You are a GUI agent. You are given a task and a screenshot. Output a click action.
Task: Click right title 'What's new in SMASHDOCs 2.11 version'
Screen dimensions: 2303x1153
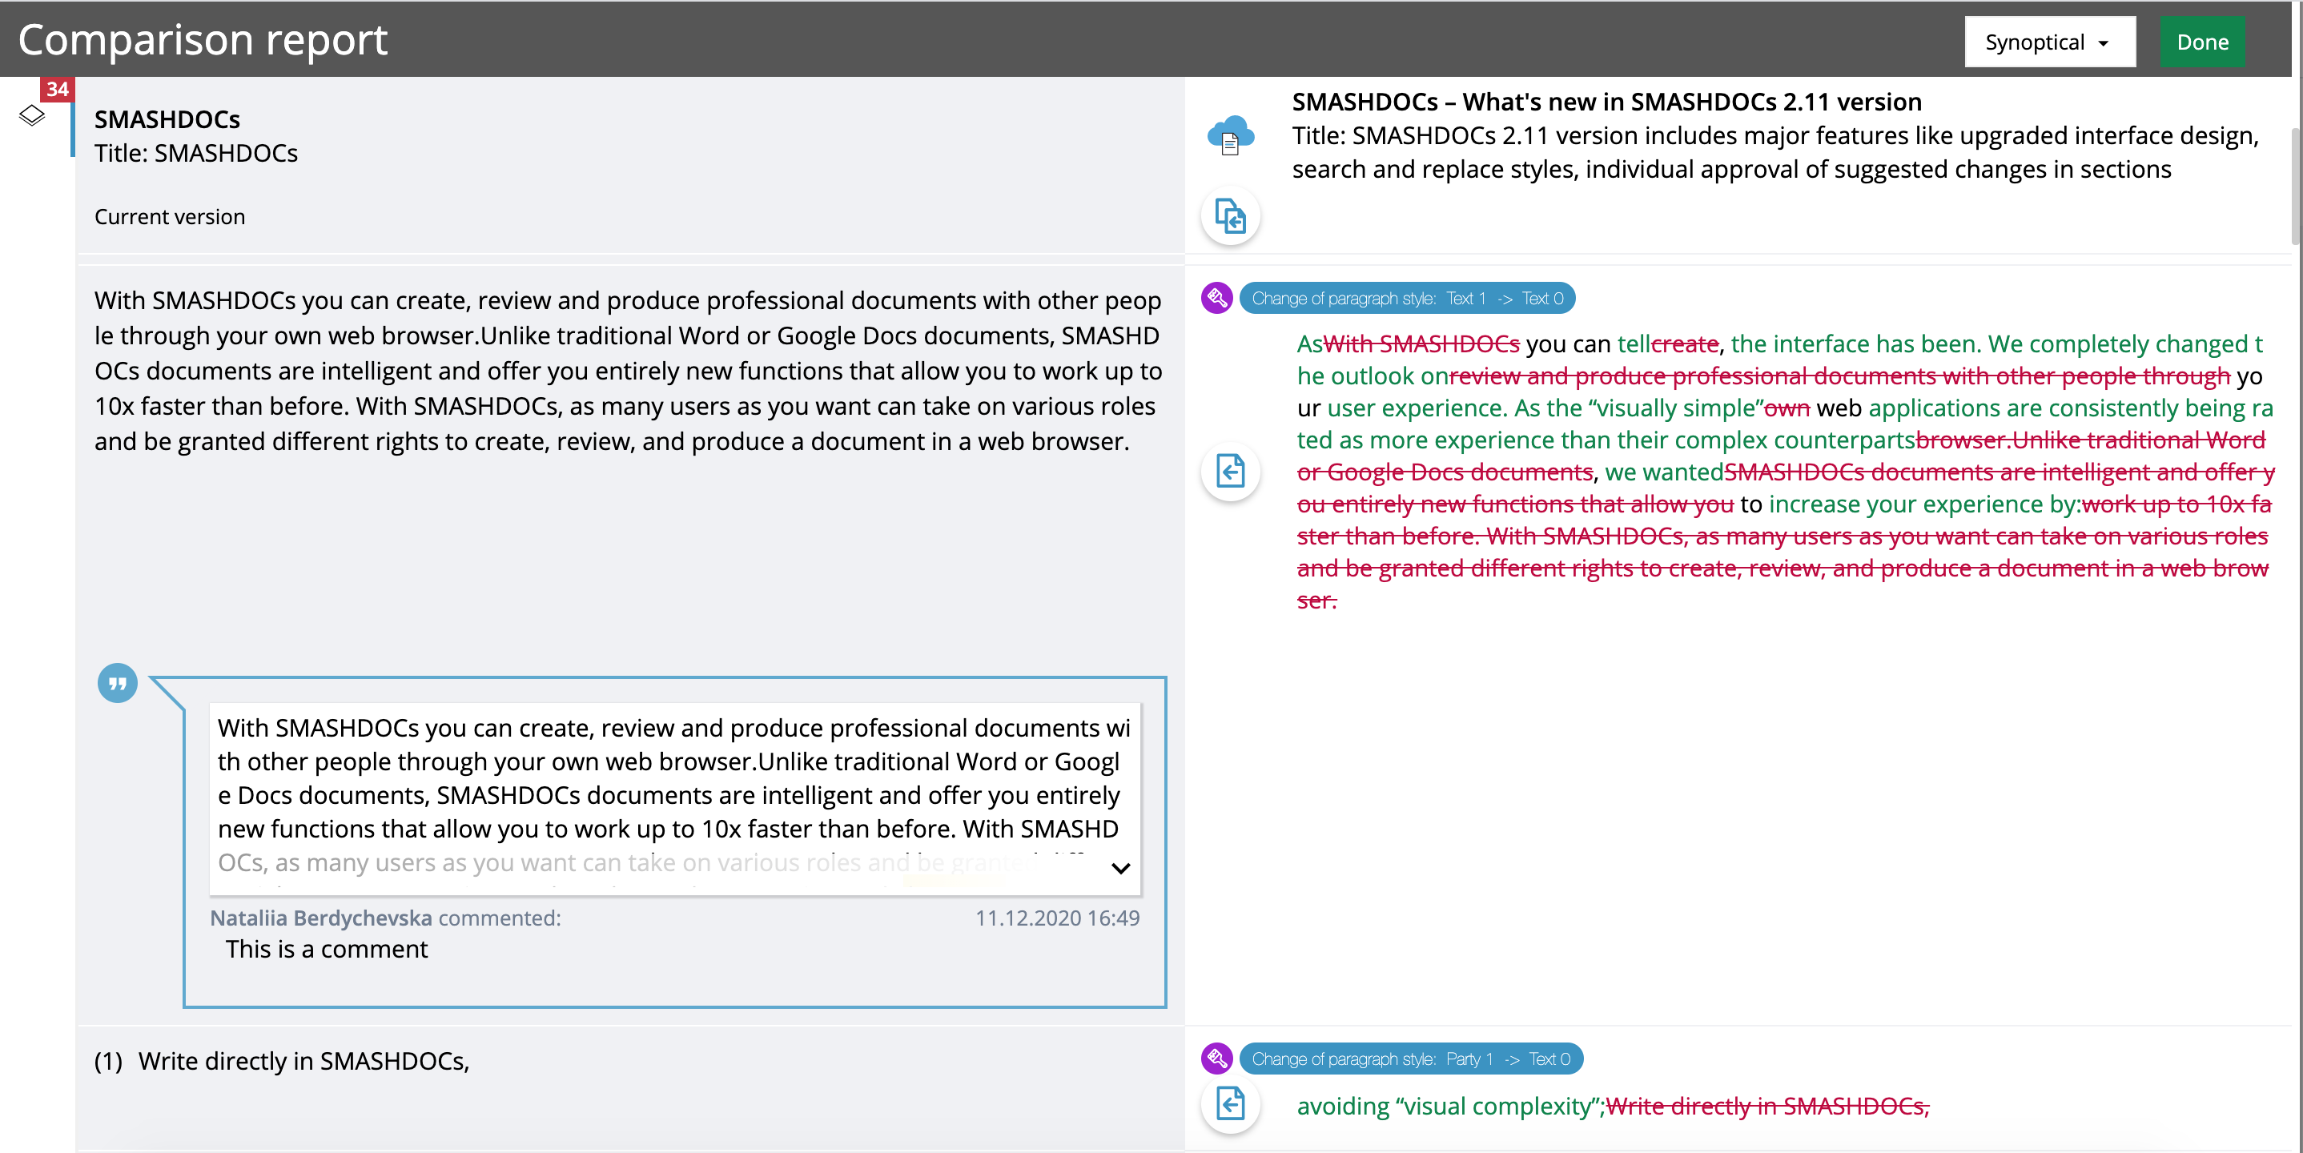tap(1691, 102)
